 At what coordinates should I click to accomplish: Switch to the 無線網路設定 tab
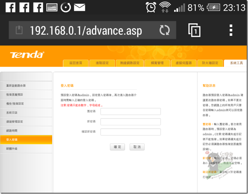click(130, 63)
